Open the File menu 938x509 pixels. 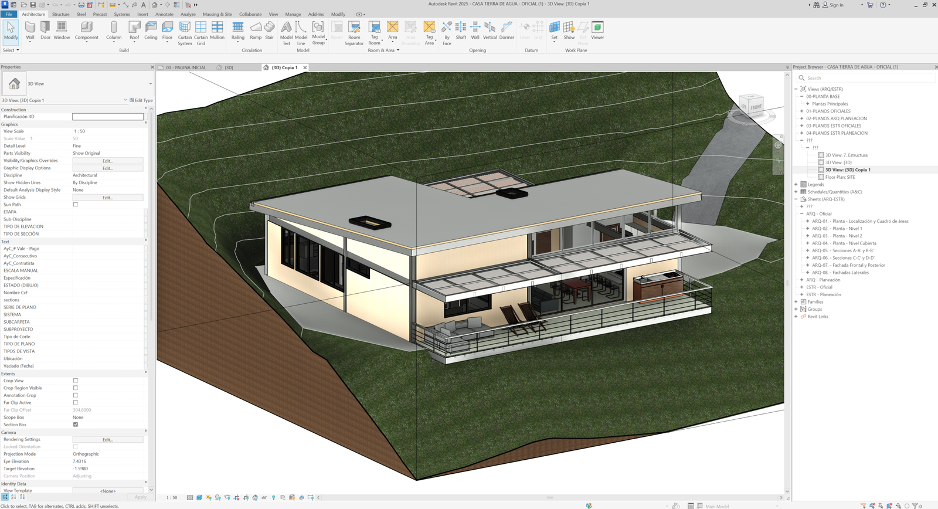tap(9, 14)
